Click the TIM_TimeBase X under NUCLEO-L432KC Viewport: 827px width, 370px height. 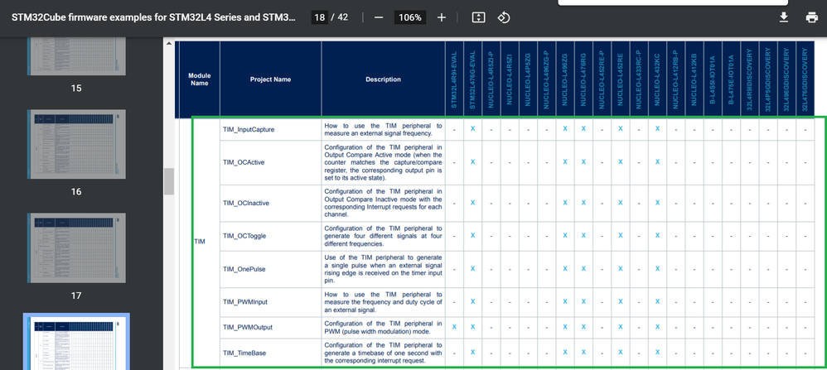click(x=657, y=352)
